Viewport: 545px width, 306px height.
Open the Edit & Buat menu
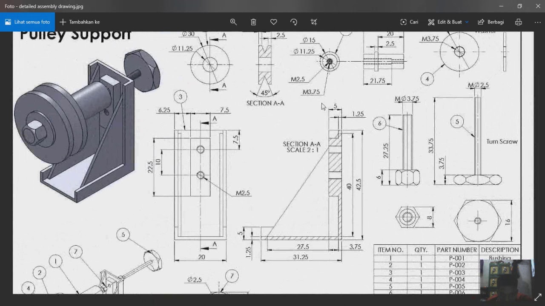point(448,22)
